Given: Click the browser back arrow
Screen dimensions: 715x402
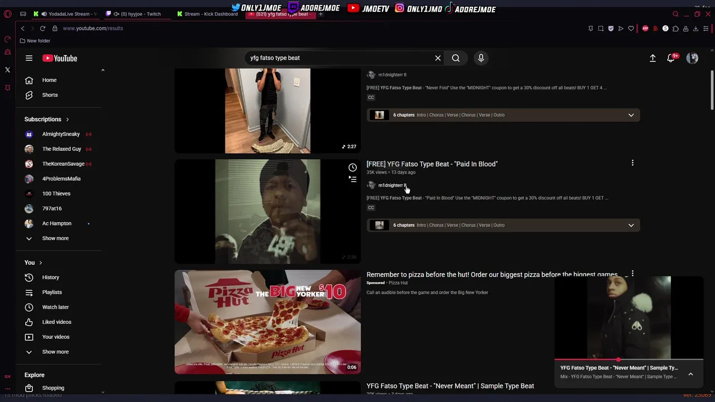Looking at the screenshot, I should pyautogui.click(x=22, y=28).
